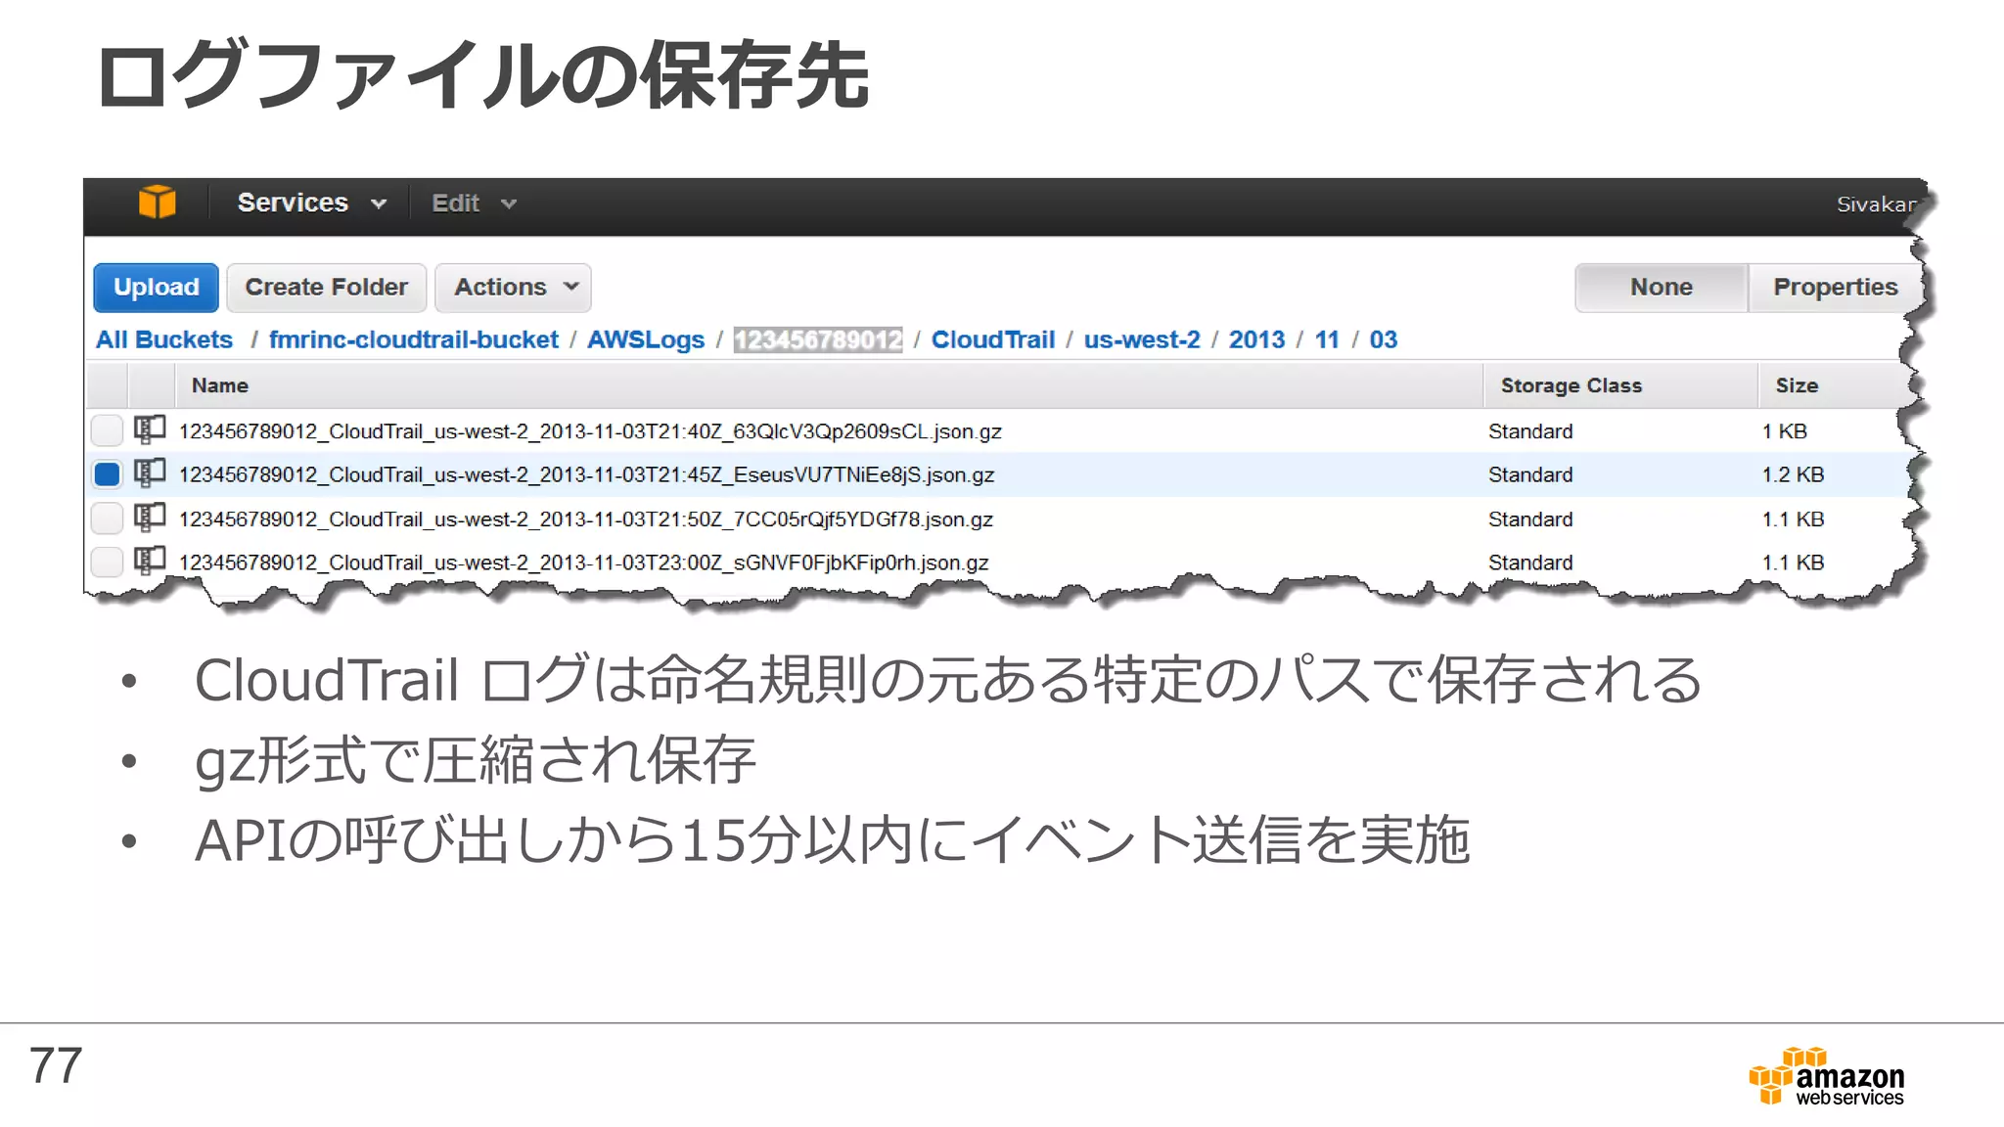This screenshot has height=1127, width=2004.
Task: Open the AWSLogs breadcrumb folder
Action: click(x=646, y=339)
